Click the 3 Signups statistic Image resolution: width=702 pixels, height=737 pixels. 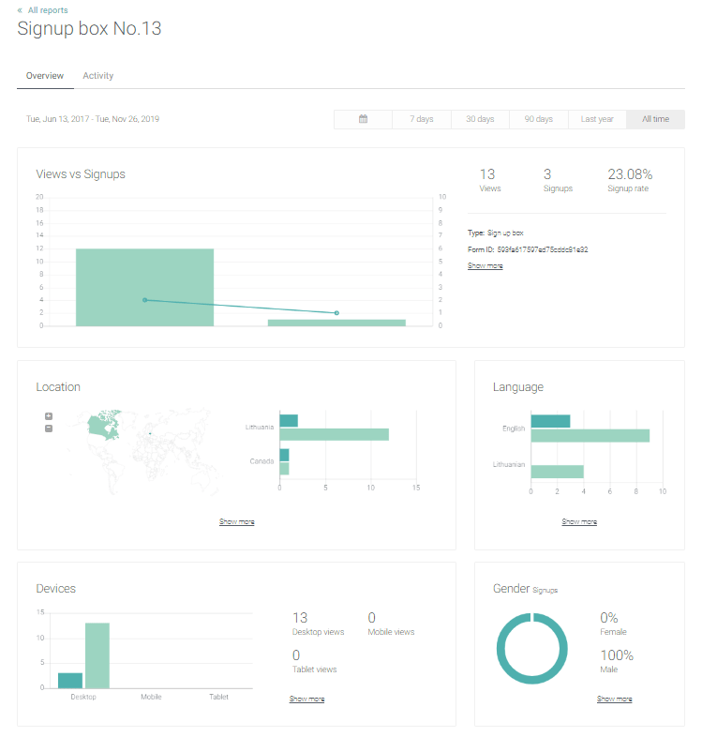[x=558, y=180]
